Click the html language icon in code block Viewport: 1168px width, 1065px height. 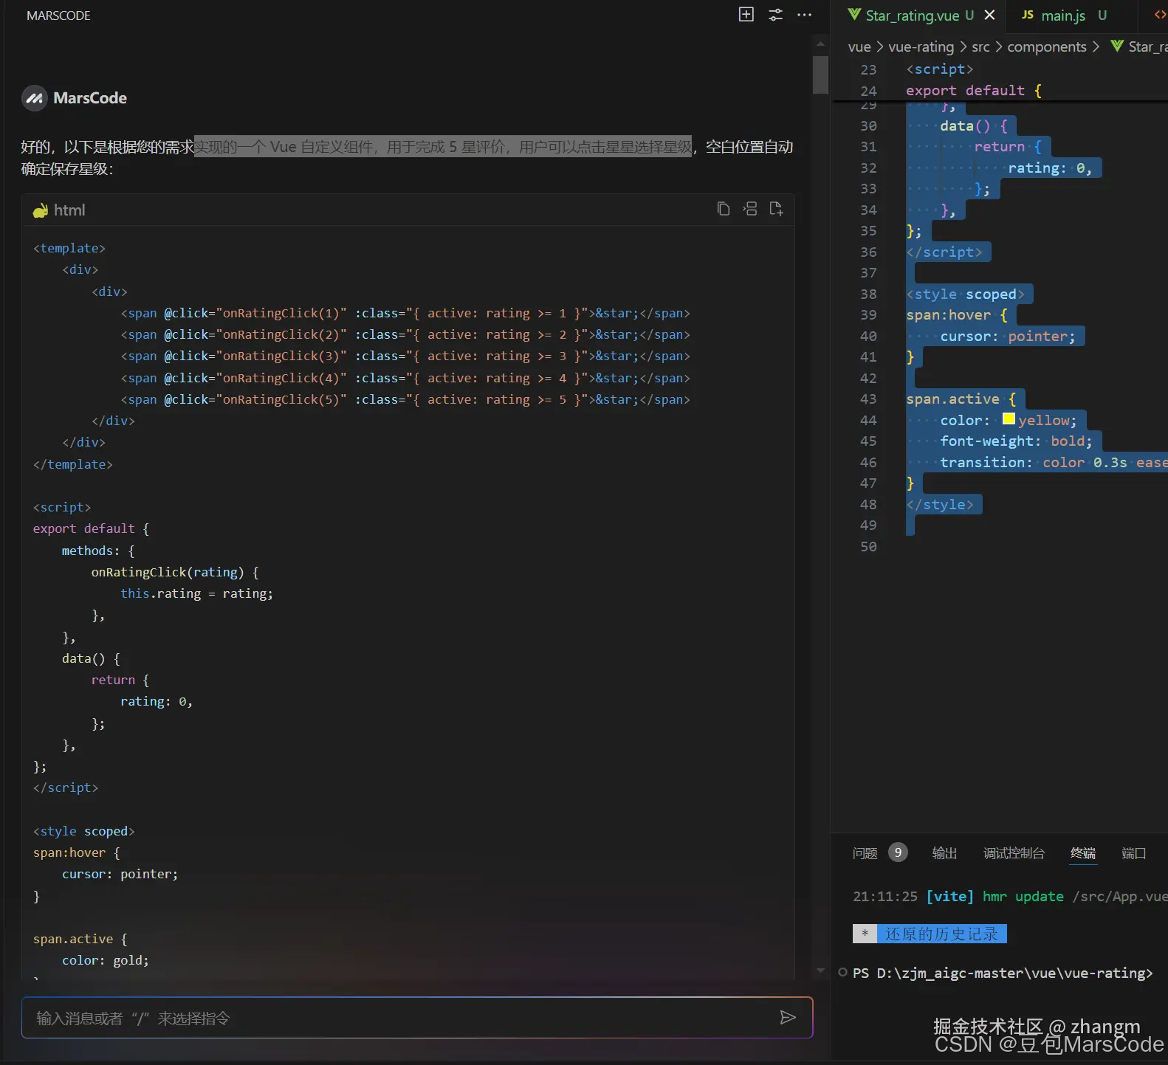coord(41,210)
